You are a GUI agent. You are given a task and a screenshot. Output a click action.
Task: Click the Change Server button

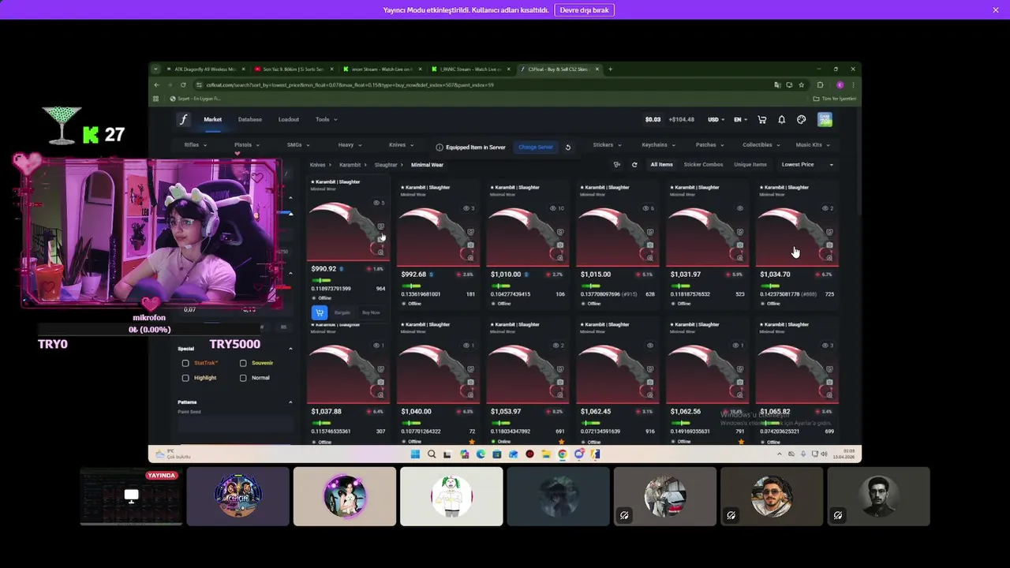click(x=536, y=147)
